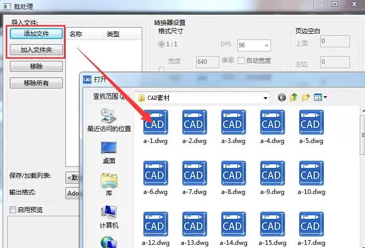Expand the CAD素材 look-in folder dropdown
This screenshot has width=365, height=248.
265,98
